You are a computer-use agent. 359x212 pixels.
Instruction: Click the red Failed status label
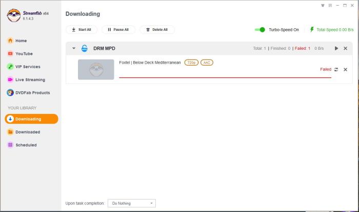coord(326,69)
